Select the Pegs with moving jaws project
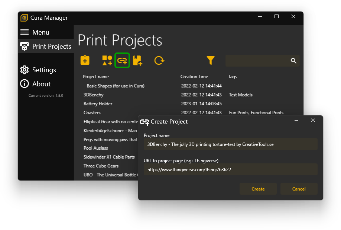 110,140
